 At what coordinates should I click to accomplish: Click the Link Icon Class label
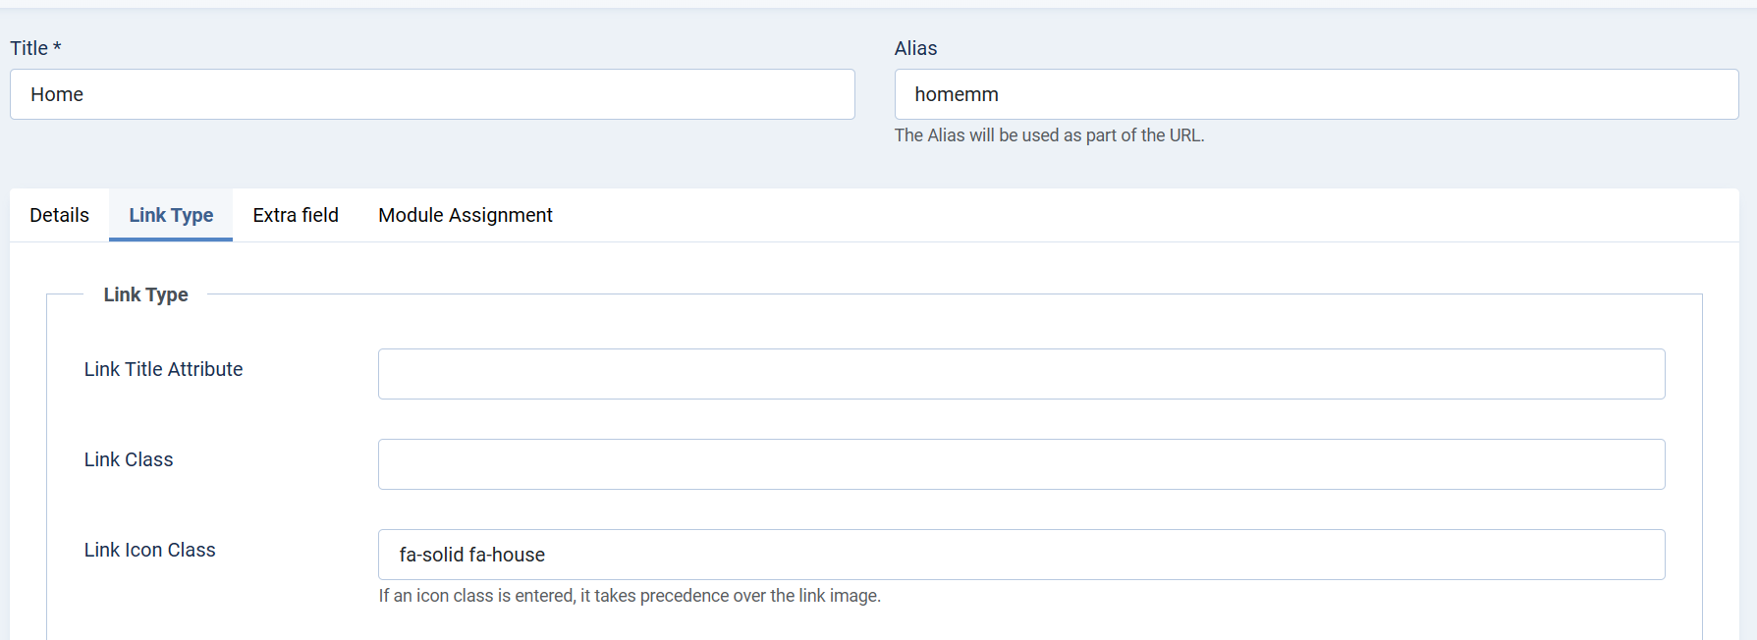click(x=149, y=550)
